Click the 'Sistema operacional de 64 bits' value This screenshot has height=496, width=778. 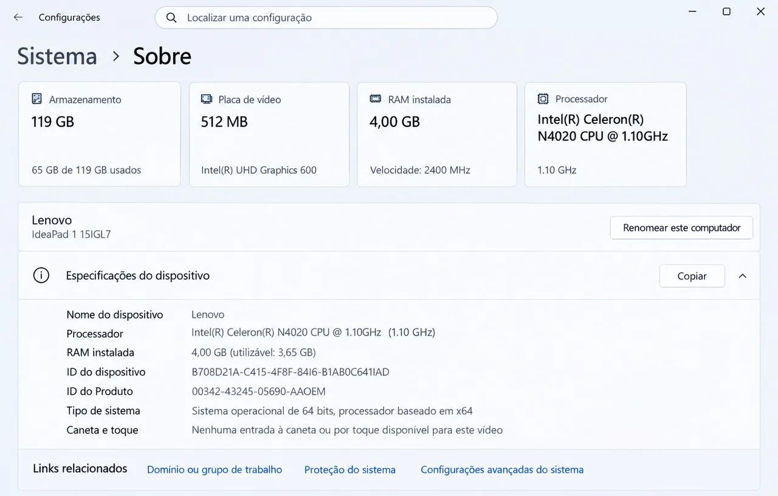pyautogui.click(x=332, y=411)
